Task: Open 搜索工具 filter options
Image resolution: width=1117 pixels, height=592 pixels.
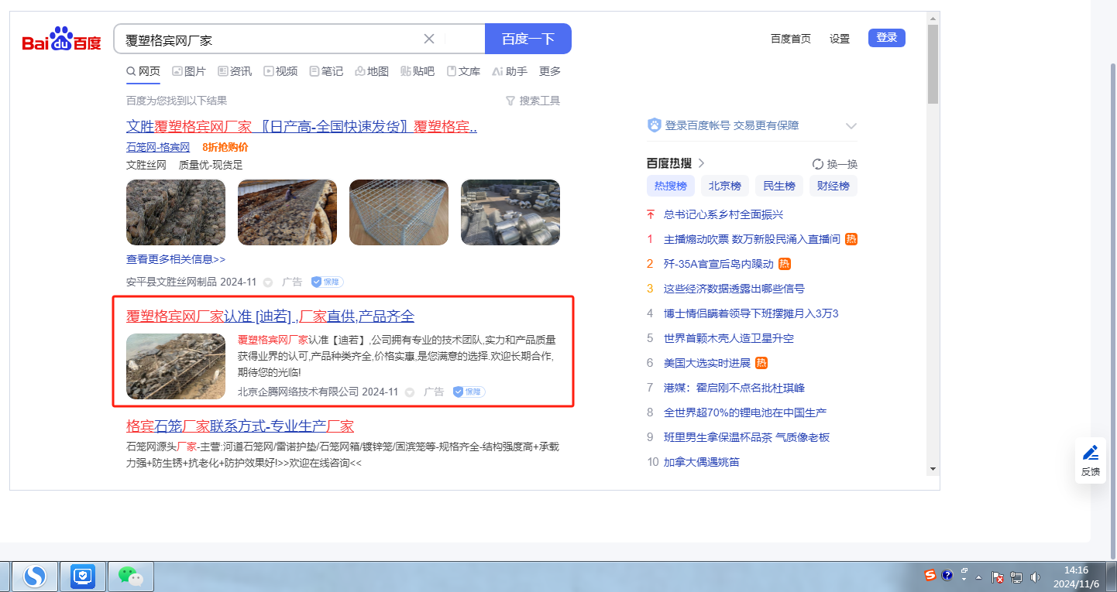Action: 533,101
